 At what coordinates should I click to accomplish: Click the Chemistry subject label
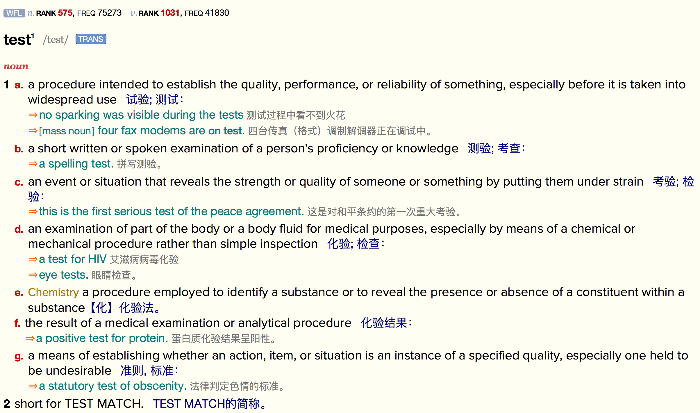53,292
